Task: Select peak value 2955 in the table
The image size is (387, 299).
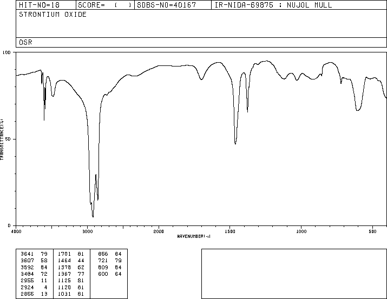Action: [27, 281]
